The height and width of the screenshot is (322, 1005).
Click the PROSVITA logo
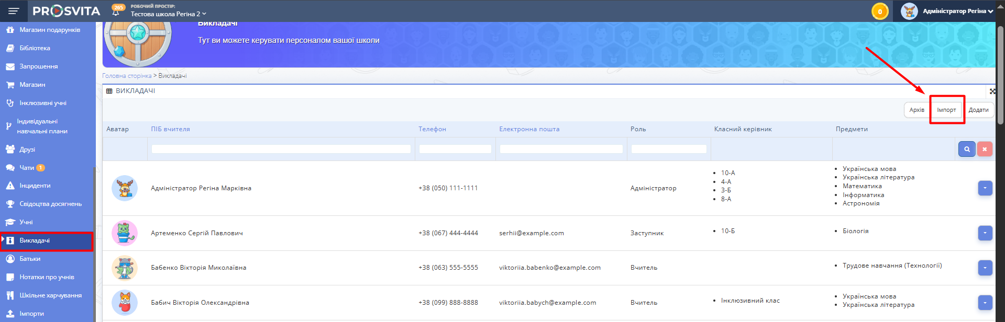pos(67,11)
